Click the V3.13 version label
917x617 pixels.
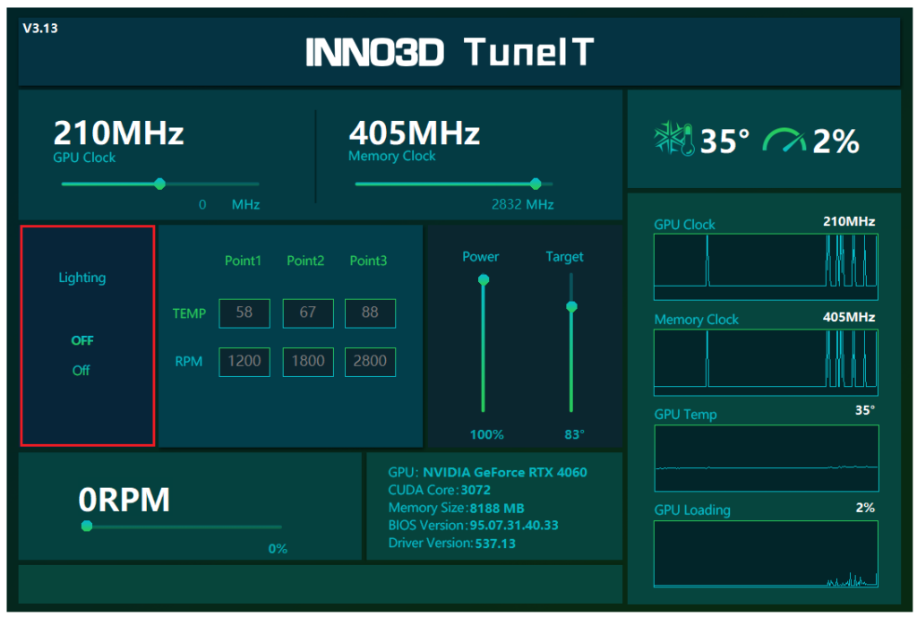point(40,28)
